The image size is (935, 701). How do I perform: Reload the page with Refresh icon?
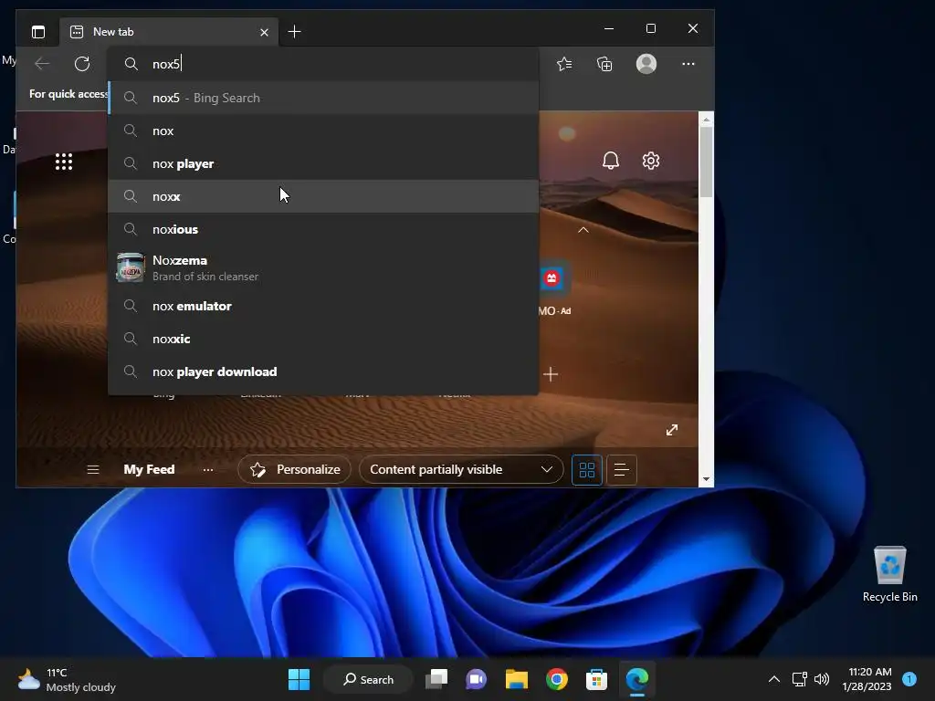click(x=82, y=64)
